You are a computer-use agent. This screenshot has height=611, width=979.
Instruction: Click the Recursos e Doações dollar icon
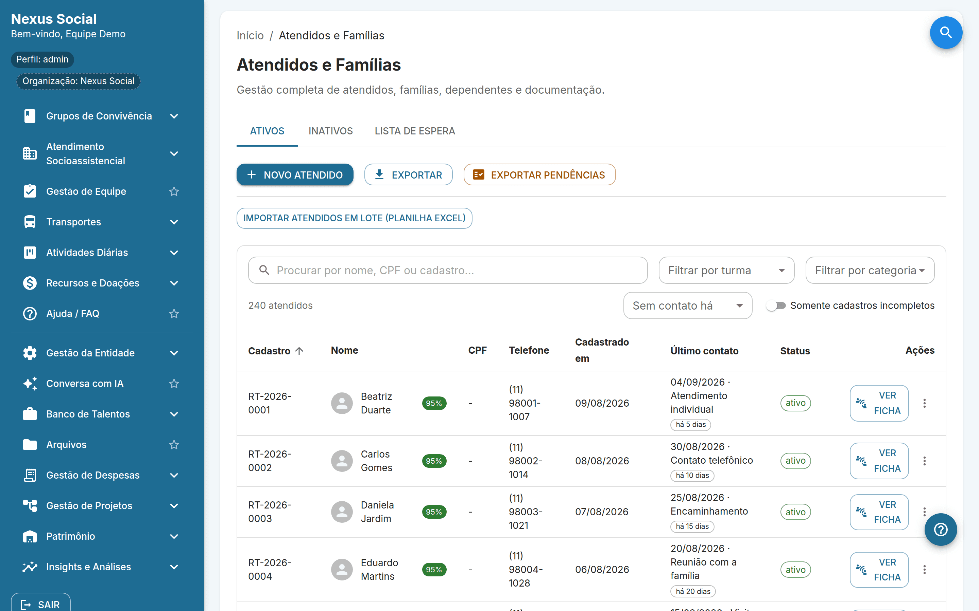click(x=30, y=283)
